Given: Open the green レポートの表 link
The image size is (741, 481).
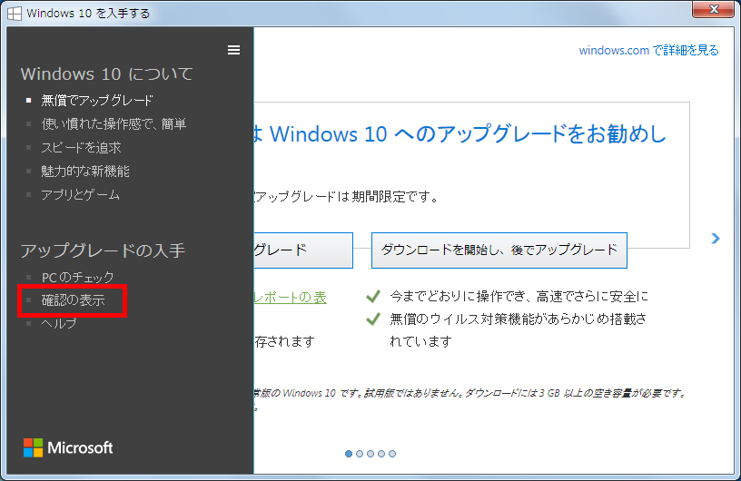Looking at the screenshot, I should (291, 297).
